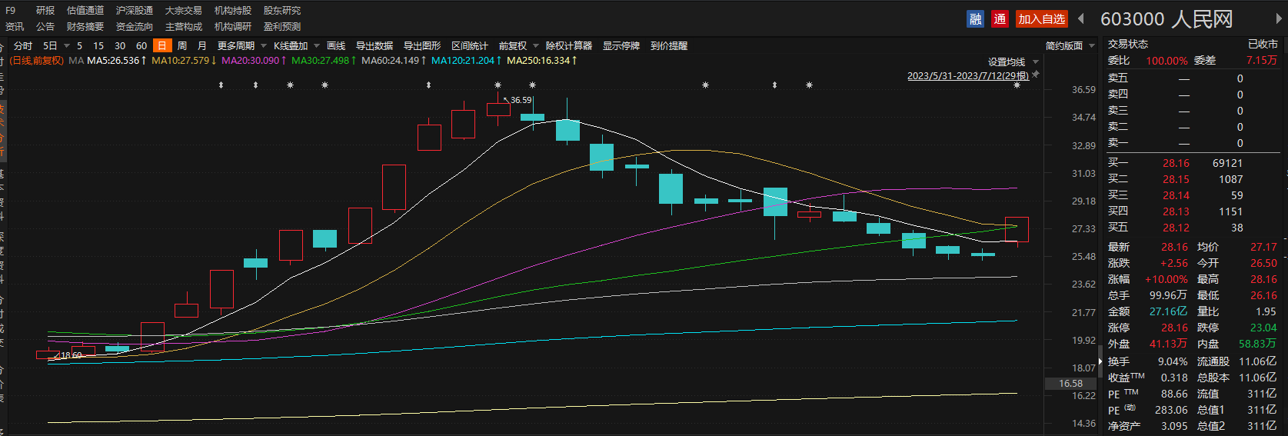
Task: Click 买一 price 28.16 in order book
Action: [1176, 163]
